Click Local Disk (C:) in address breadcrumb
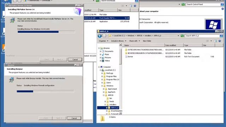This screenshot has width=226, height=127. tap(119, 36)
